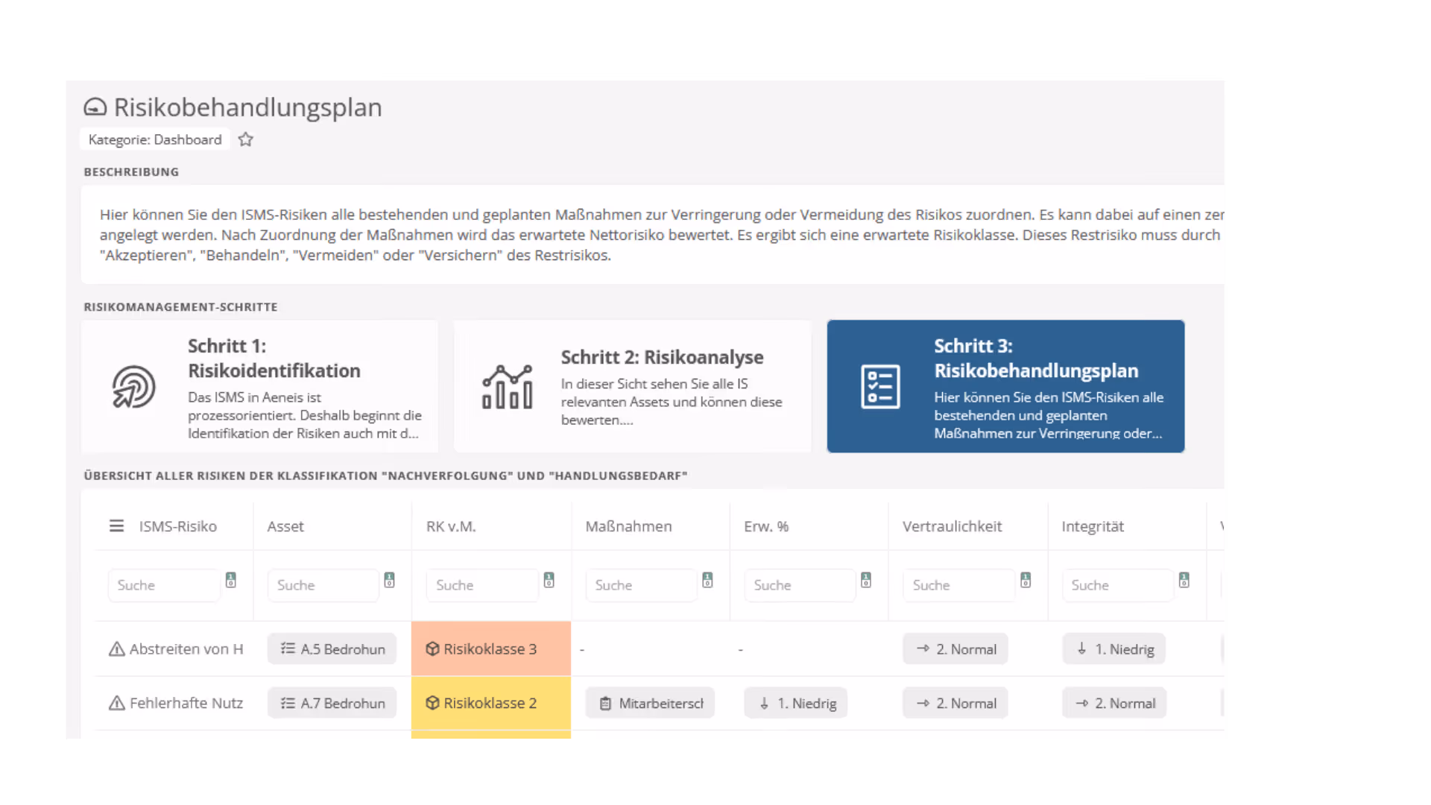Viewport: 1431px width, 805px height.
Task: Click Vertraulichkeit '2. Normal' for Fehlerhafte Nutz
Action: click(955, 703)
